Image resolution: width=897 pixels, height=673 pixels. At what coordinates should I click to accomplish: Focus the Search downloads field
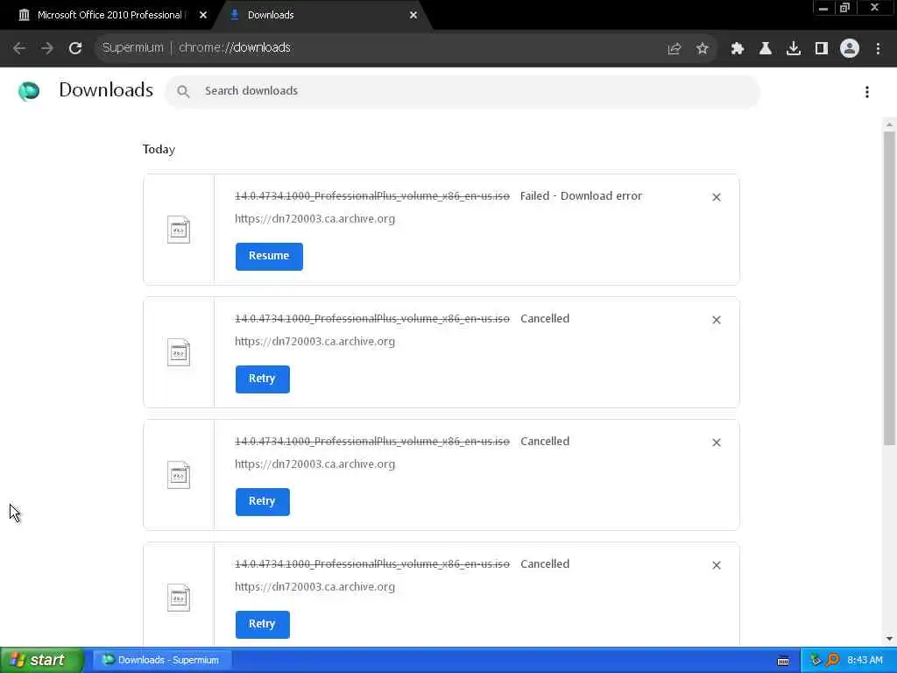pos(463,91)
